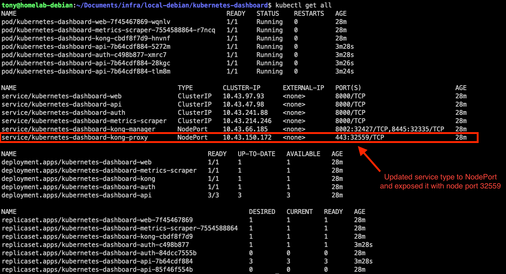
Task: Click the UP-TO-DATE column header
Action: tap(257, 154)
